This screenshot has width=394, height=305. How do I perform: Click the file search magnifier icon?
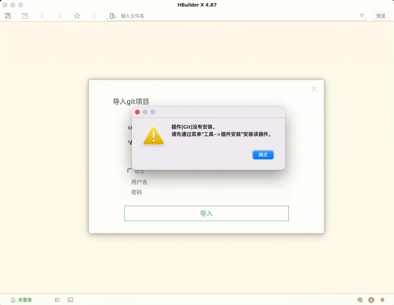(x=113, y=16)
